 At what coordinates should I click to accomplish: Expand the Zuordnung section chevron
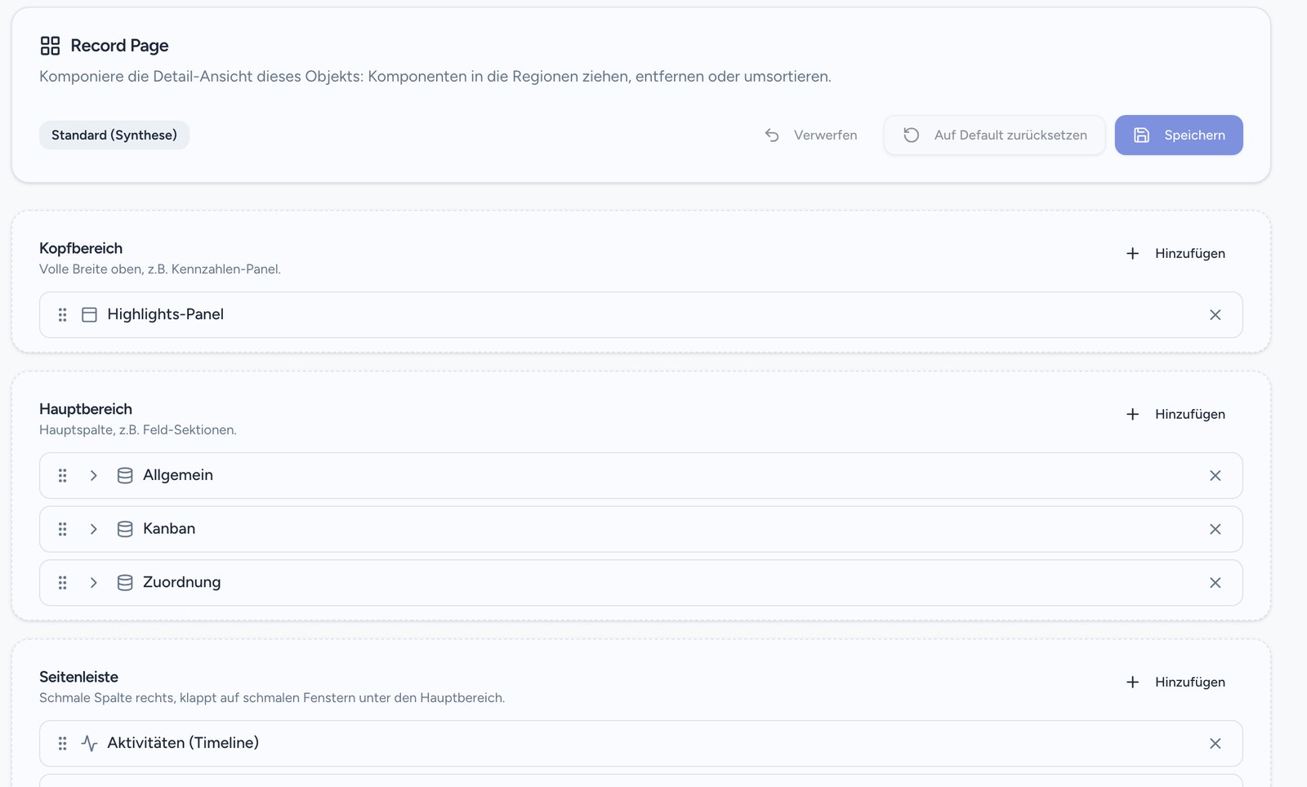(x=93, y=583)
